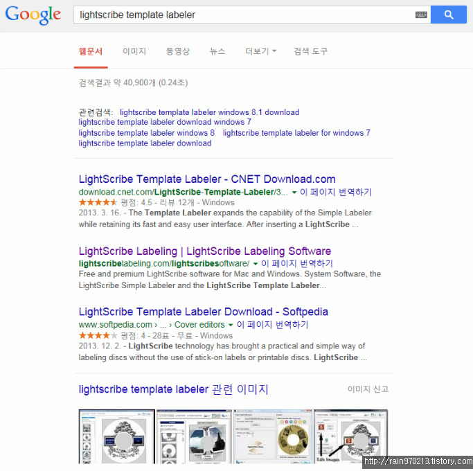The image size is (473, 471).
Task: Click the blue search magnifier button
Action: click(449, 15)
